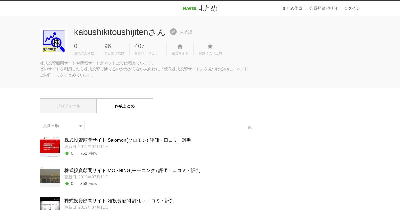Click the お気に入り追加 star icon
The width and height of the screenshot is (400, 210).
click(210, 46)
